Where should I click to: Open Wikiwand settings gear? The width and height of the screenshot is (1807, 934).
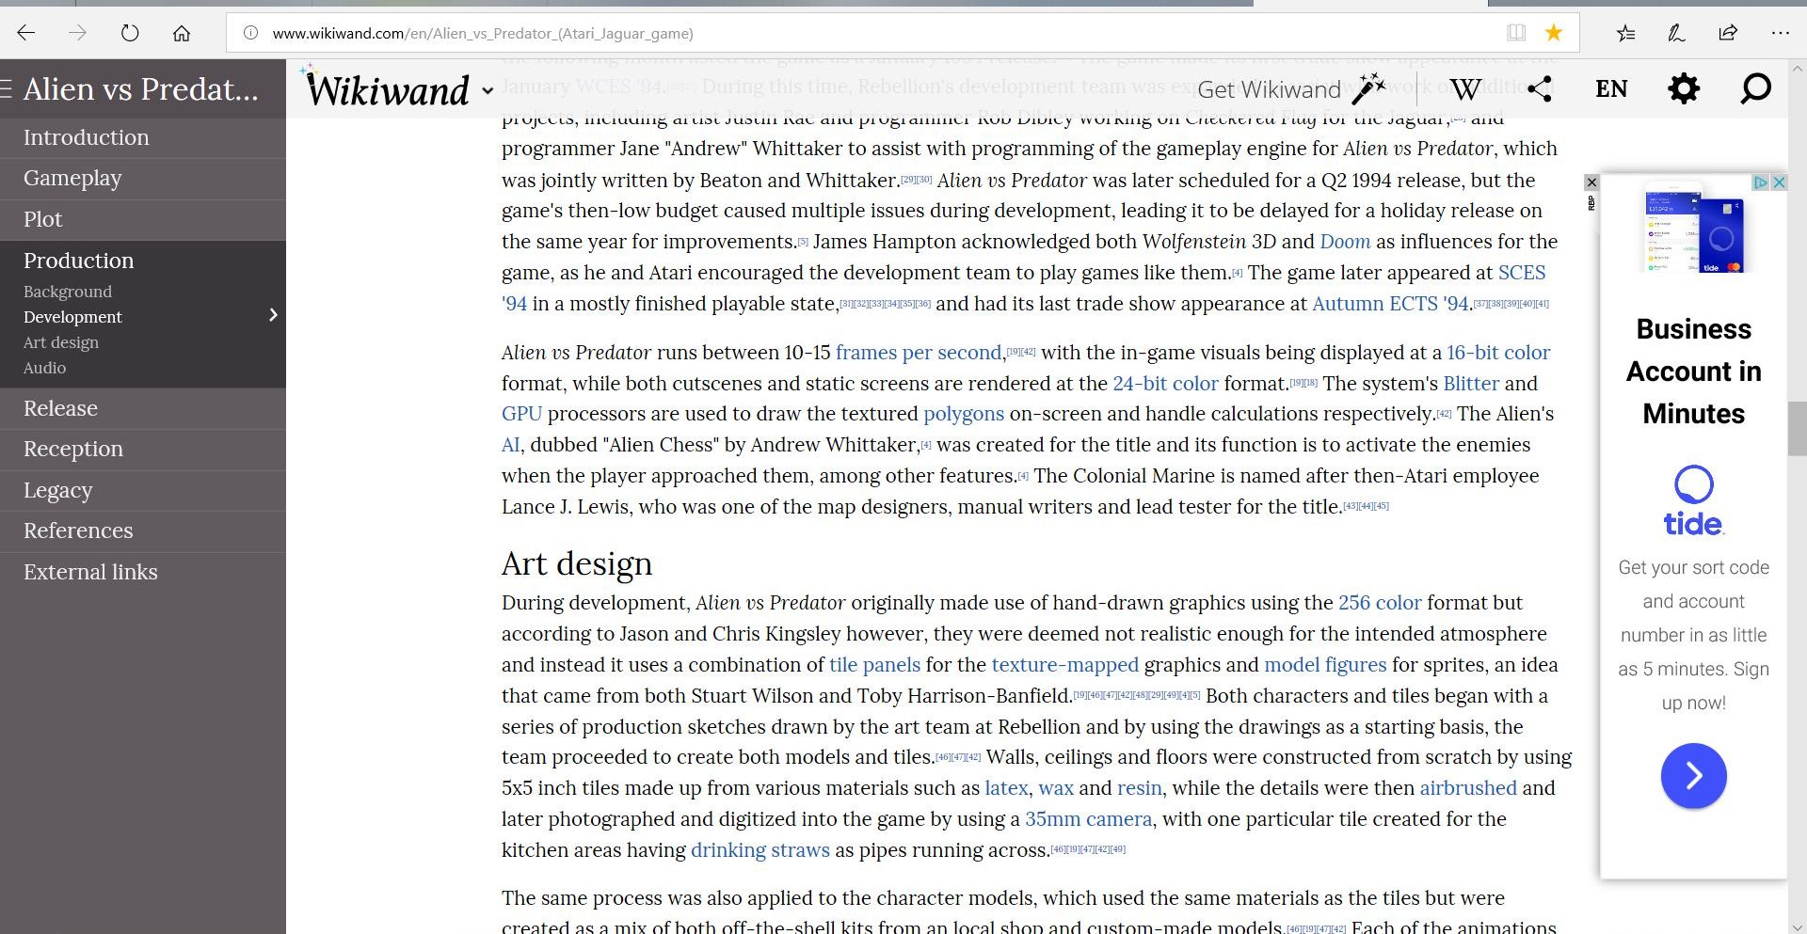[x=1683, y=89]
